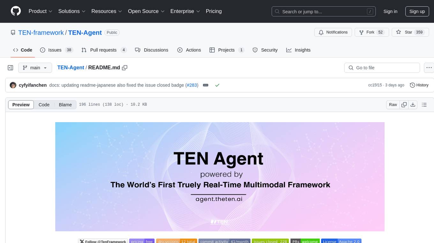434x243 pixels.
Task: Click the issues closed 228 badge
Action: 270,241
